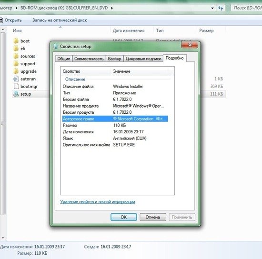Click the navigation pane scroll down arrow

coord(3,238)
